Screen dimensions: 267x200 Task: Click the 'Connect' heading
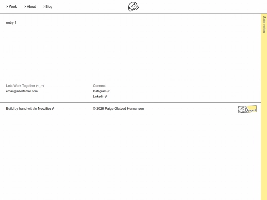pos(99,86)
